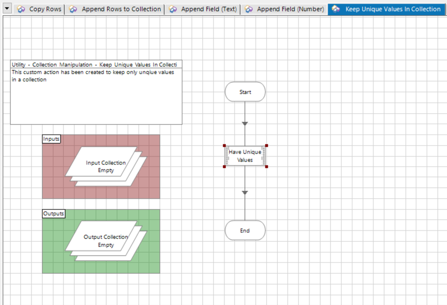
Task: Click the description note body text
Action: point(93,76)
